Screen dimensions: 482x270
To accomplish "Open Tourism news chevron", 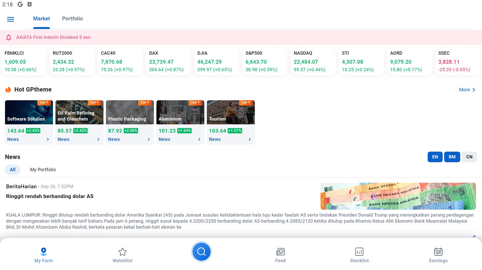I will tap(250, 139).
